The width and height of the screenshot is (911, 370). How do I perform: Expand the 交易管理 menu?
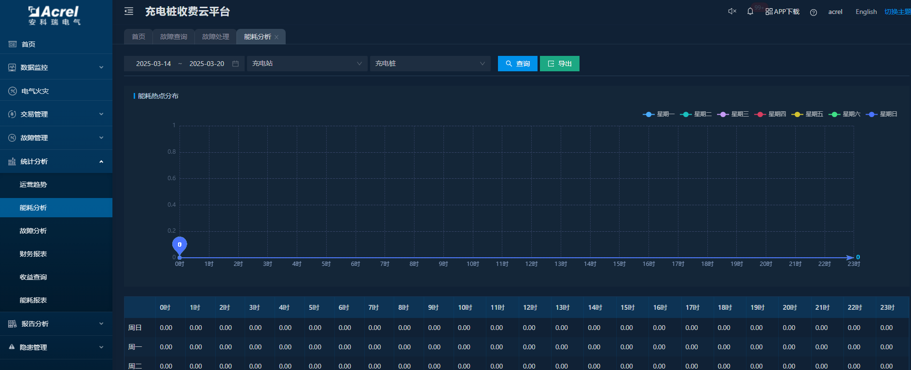pyautogui.click(x=101, y=114)
